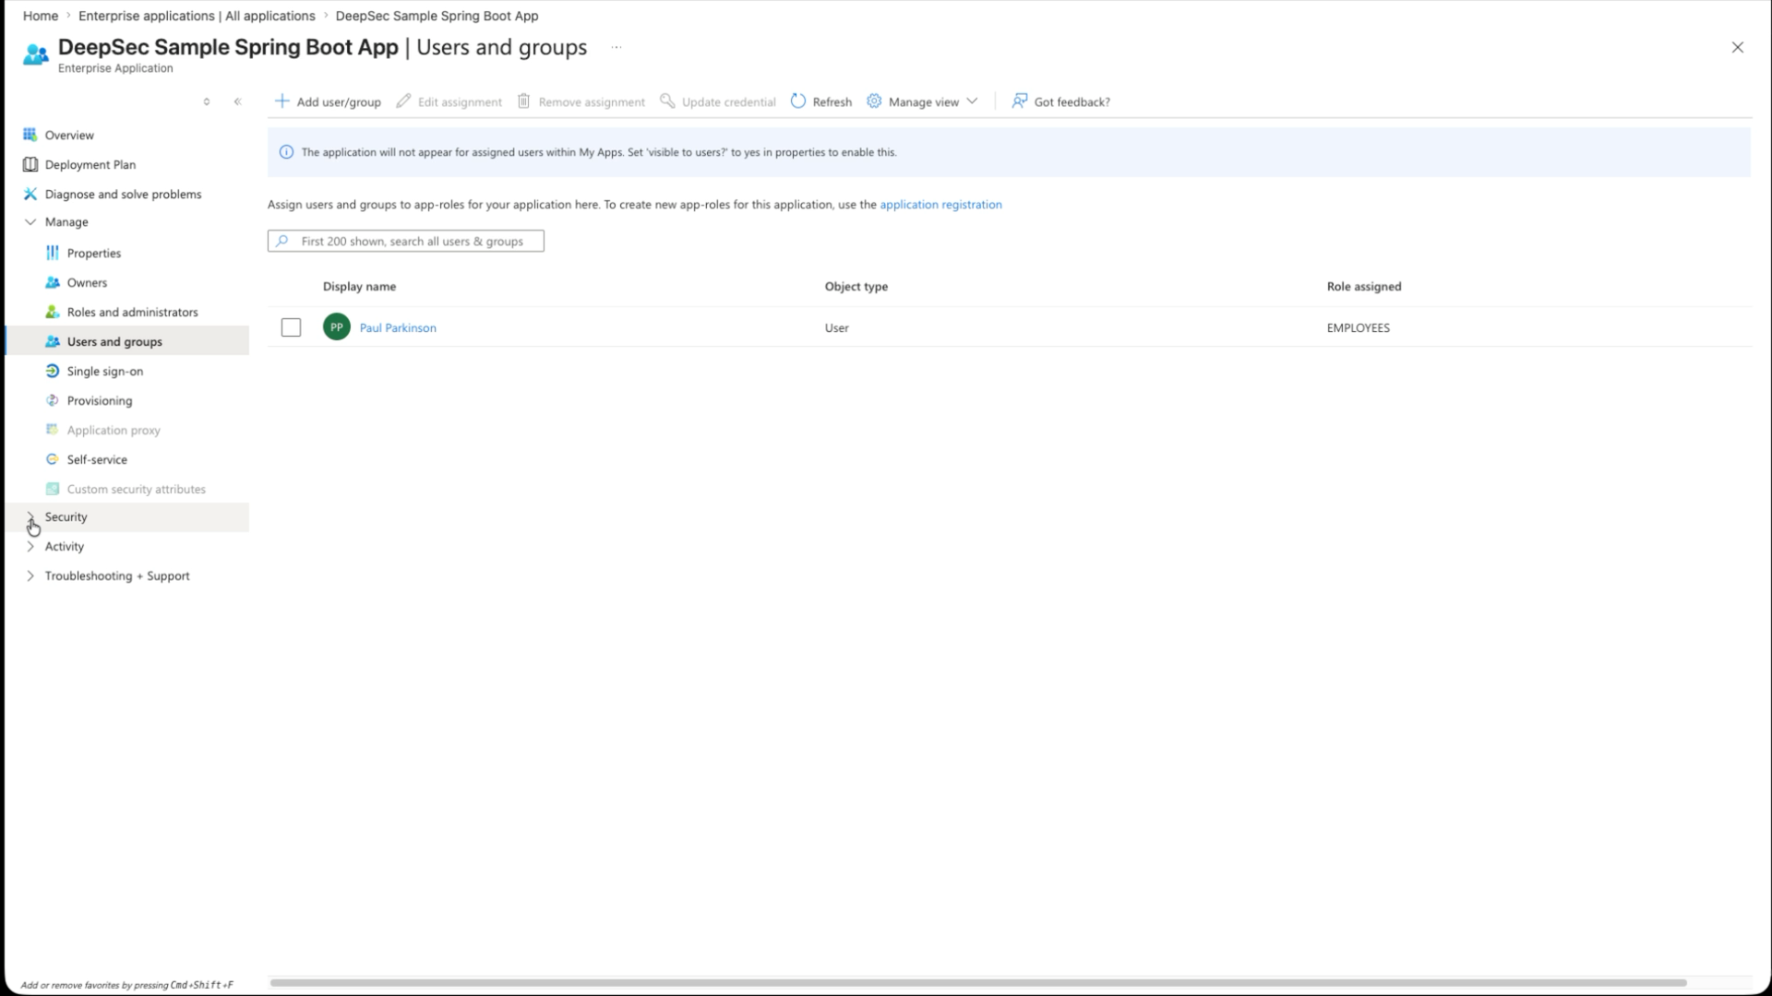
Task: Open Paul Parkinson user link
Action: pyautogui.click(x=398, y=327)
